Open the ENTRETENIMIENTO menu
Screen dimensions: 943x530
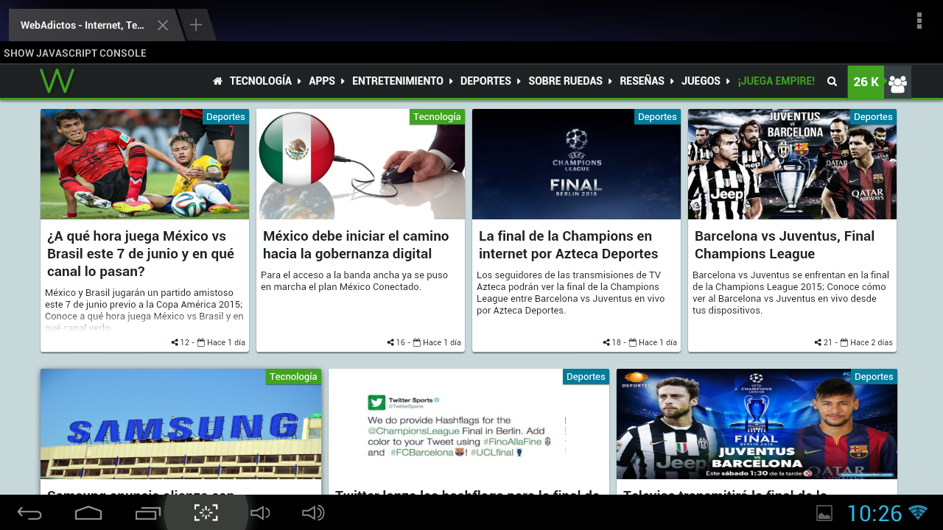coord(398,81)
